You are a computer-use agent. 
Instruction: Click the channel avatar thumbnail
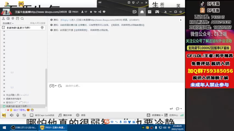[6, 12]
